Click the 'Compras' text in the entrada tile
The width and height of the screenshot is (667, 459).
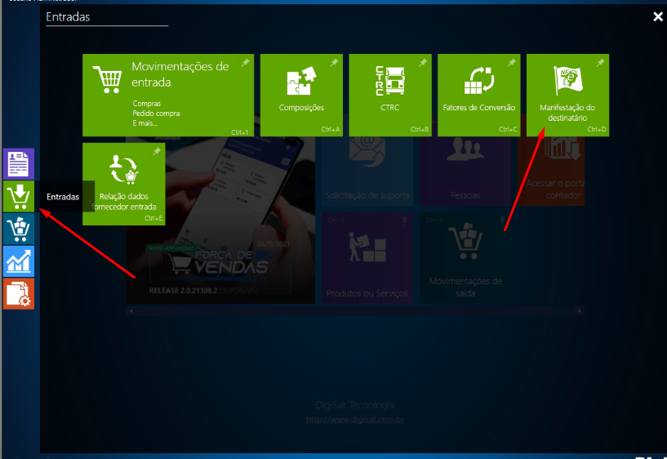point(147,104)
